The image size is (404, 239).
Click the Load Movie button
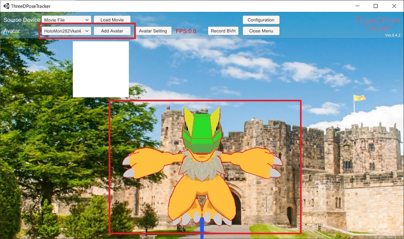112,20
